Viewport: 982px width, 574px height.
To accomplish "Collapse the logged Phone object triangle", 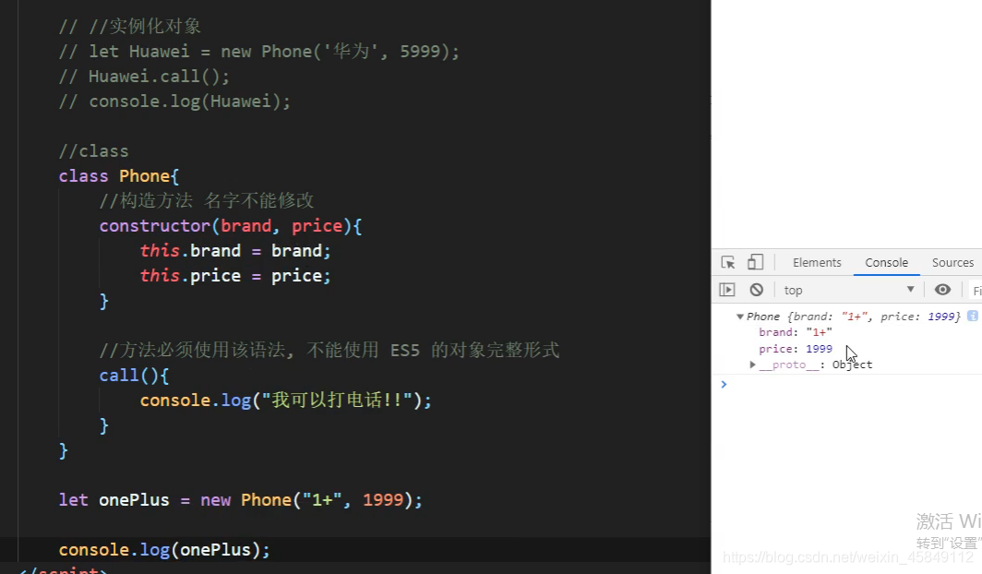I will coord(739,317).
